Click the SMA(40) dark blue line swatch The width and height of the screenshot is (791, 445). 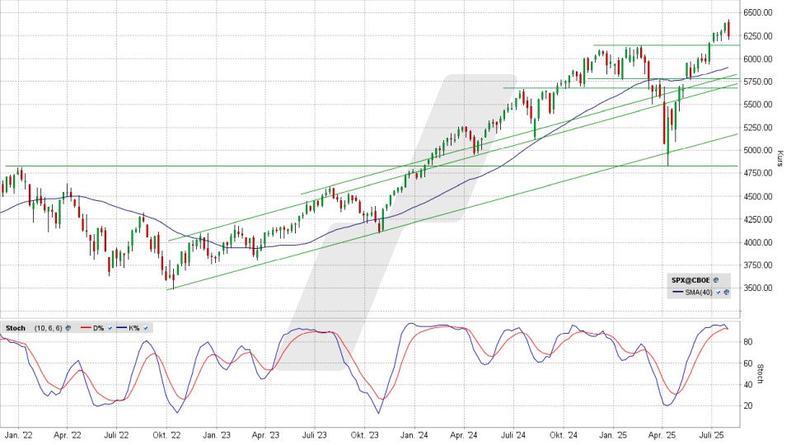(678, 292)
